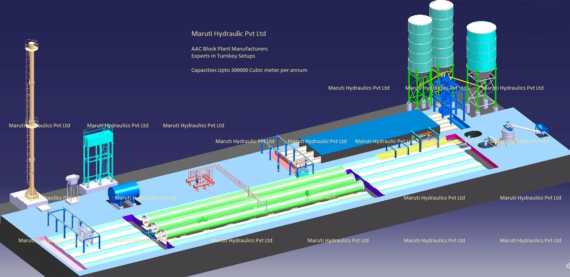Viewport: 570px width, 277px height.
Task: Click the "Maruti Hydraulic Pvt Ltd" title text
Action: [x=229, y=34]
